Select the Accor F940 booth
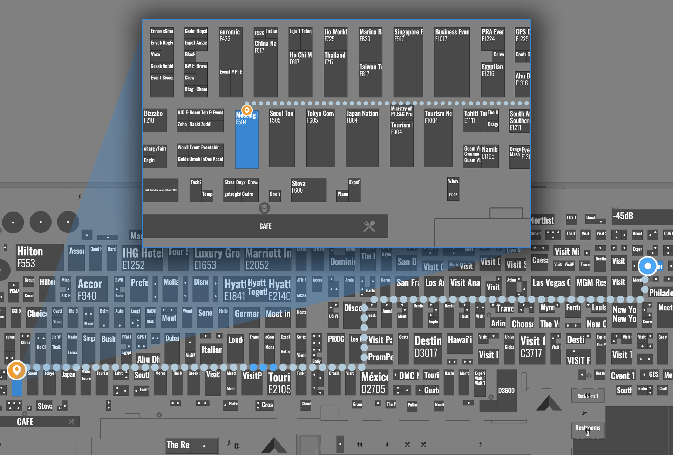The width and height of the screenshot is (673, 455). point(92,289)
